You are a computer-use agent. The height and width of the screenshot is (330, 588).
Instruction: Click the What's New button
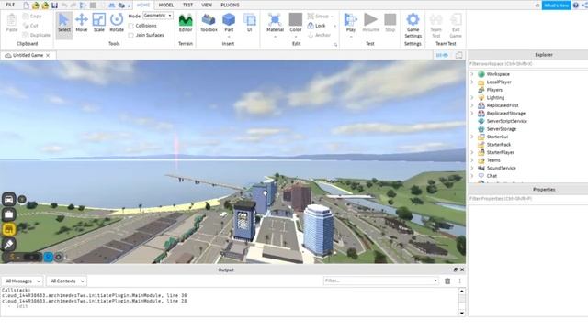pyautogui.click(x=557, y=5)
